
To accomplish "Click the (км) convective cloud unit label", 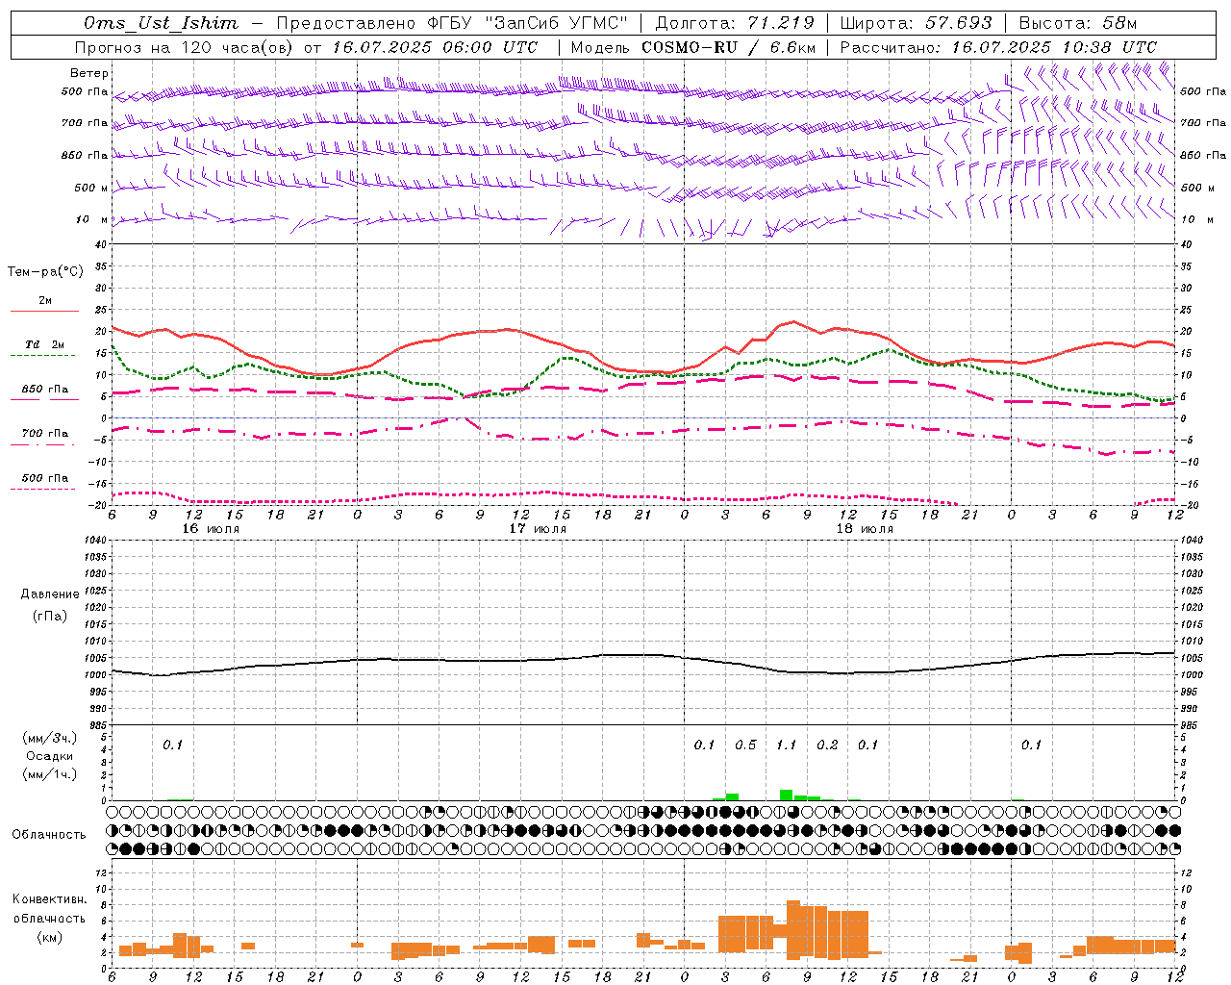I will point(50,937).
